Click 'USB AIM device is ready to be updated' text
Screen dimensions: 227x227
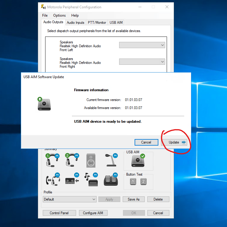[x=108, y=122]
